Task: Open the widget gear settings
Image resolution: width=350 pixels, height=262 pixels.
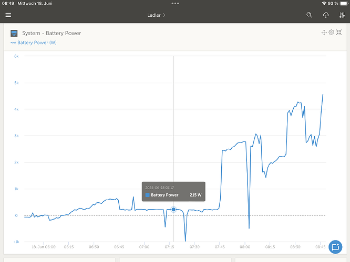Action: pos(331,32)
